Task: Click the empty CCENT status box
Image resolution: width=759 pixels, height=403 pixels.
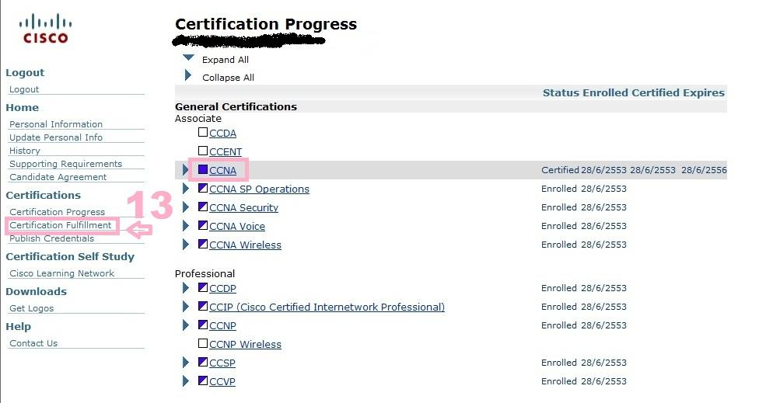Action: pyautogui.click(x=203, y=151)
